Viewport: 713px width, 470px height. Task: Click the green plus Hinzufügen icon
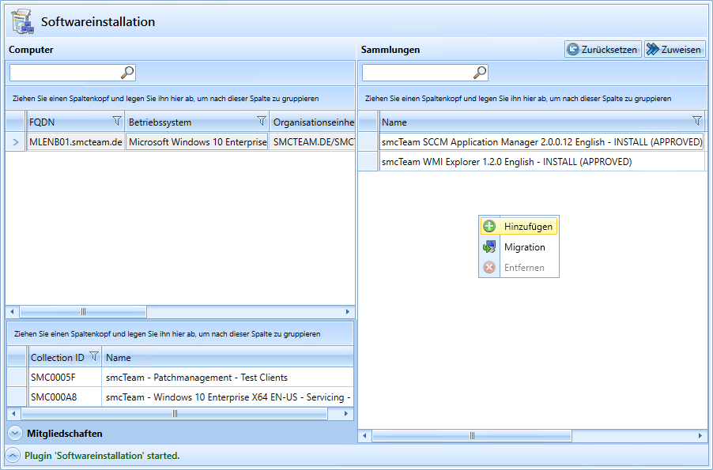point(489,226)
